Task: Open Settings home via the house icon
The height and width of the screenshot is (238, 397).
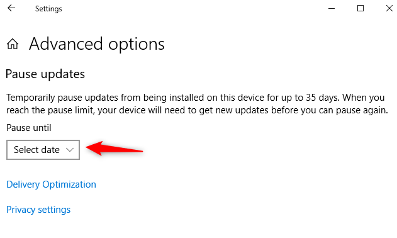Action: tap(13, 44)
